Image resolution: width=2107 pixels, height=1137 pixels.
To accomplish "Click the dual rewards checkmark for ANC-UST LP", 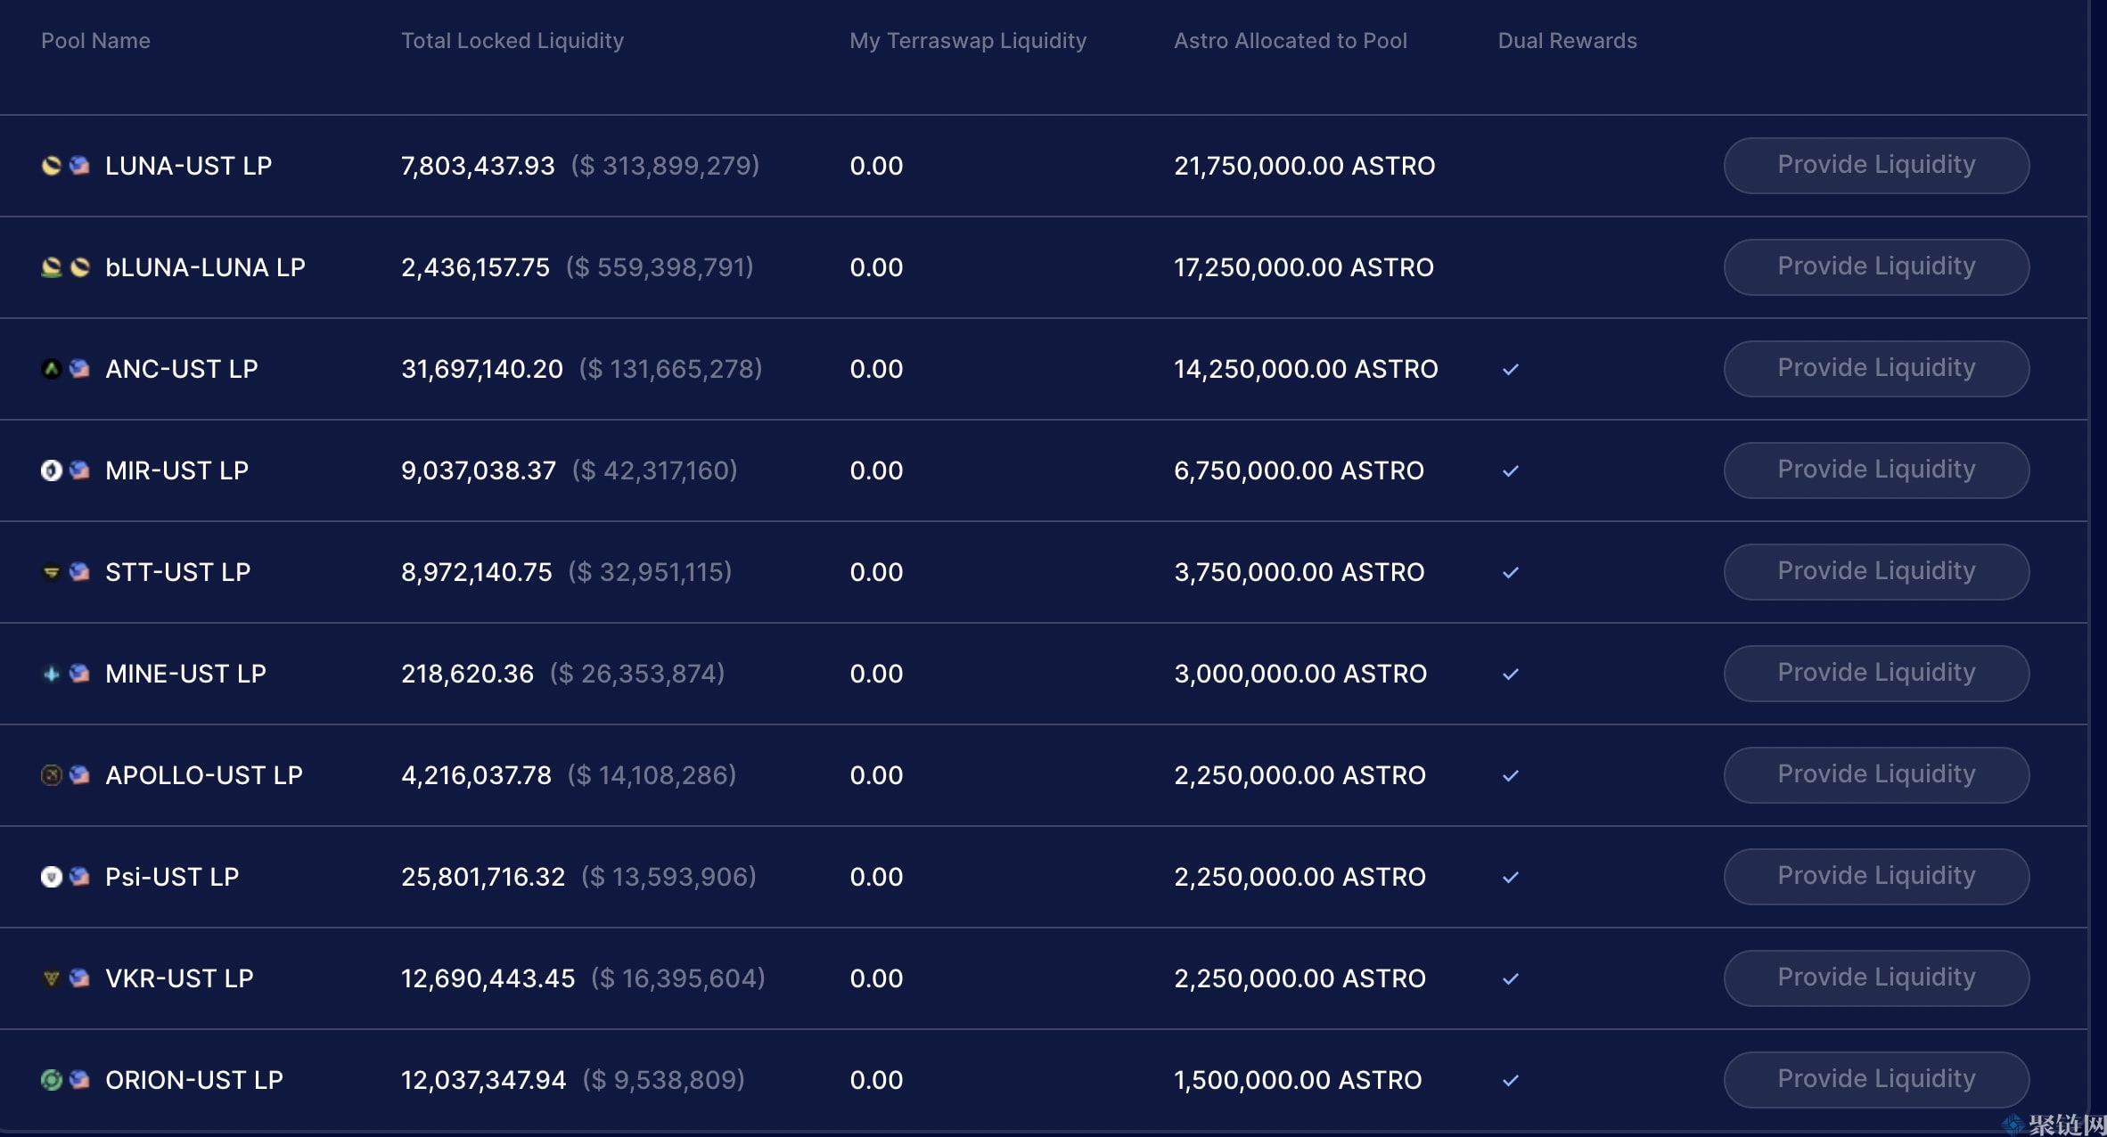I will (x=1511, y=369).
